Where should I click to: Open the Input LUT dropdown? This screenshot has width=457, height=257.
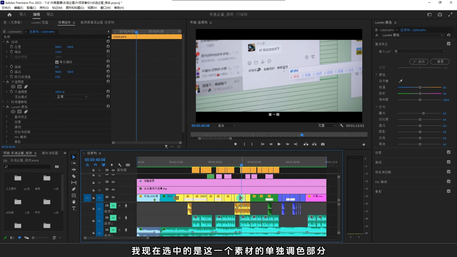click(420, 52)
